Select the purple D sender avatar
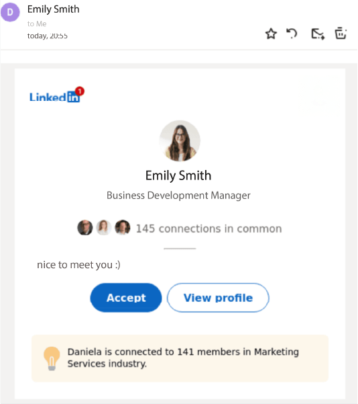This screenshot has width=358, height=404. point(10,12)
